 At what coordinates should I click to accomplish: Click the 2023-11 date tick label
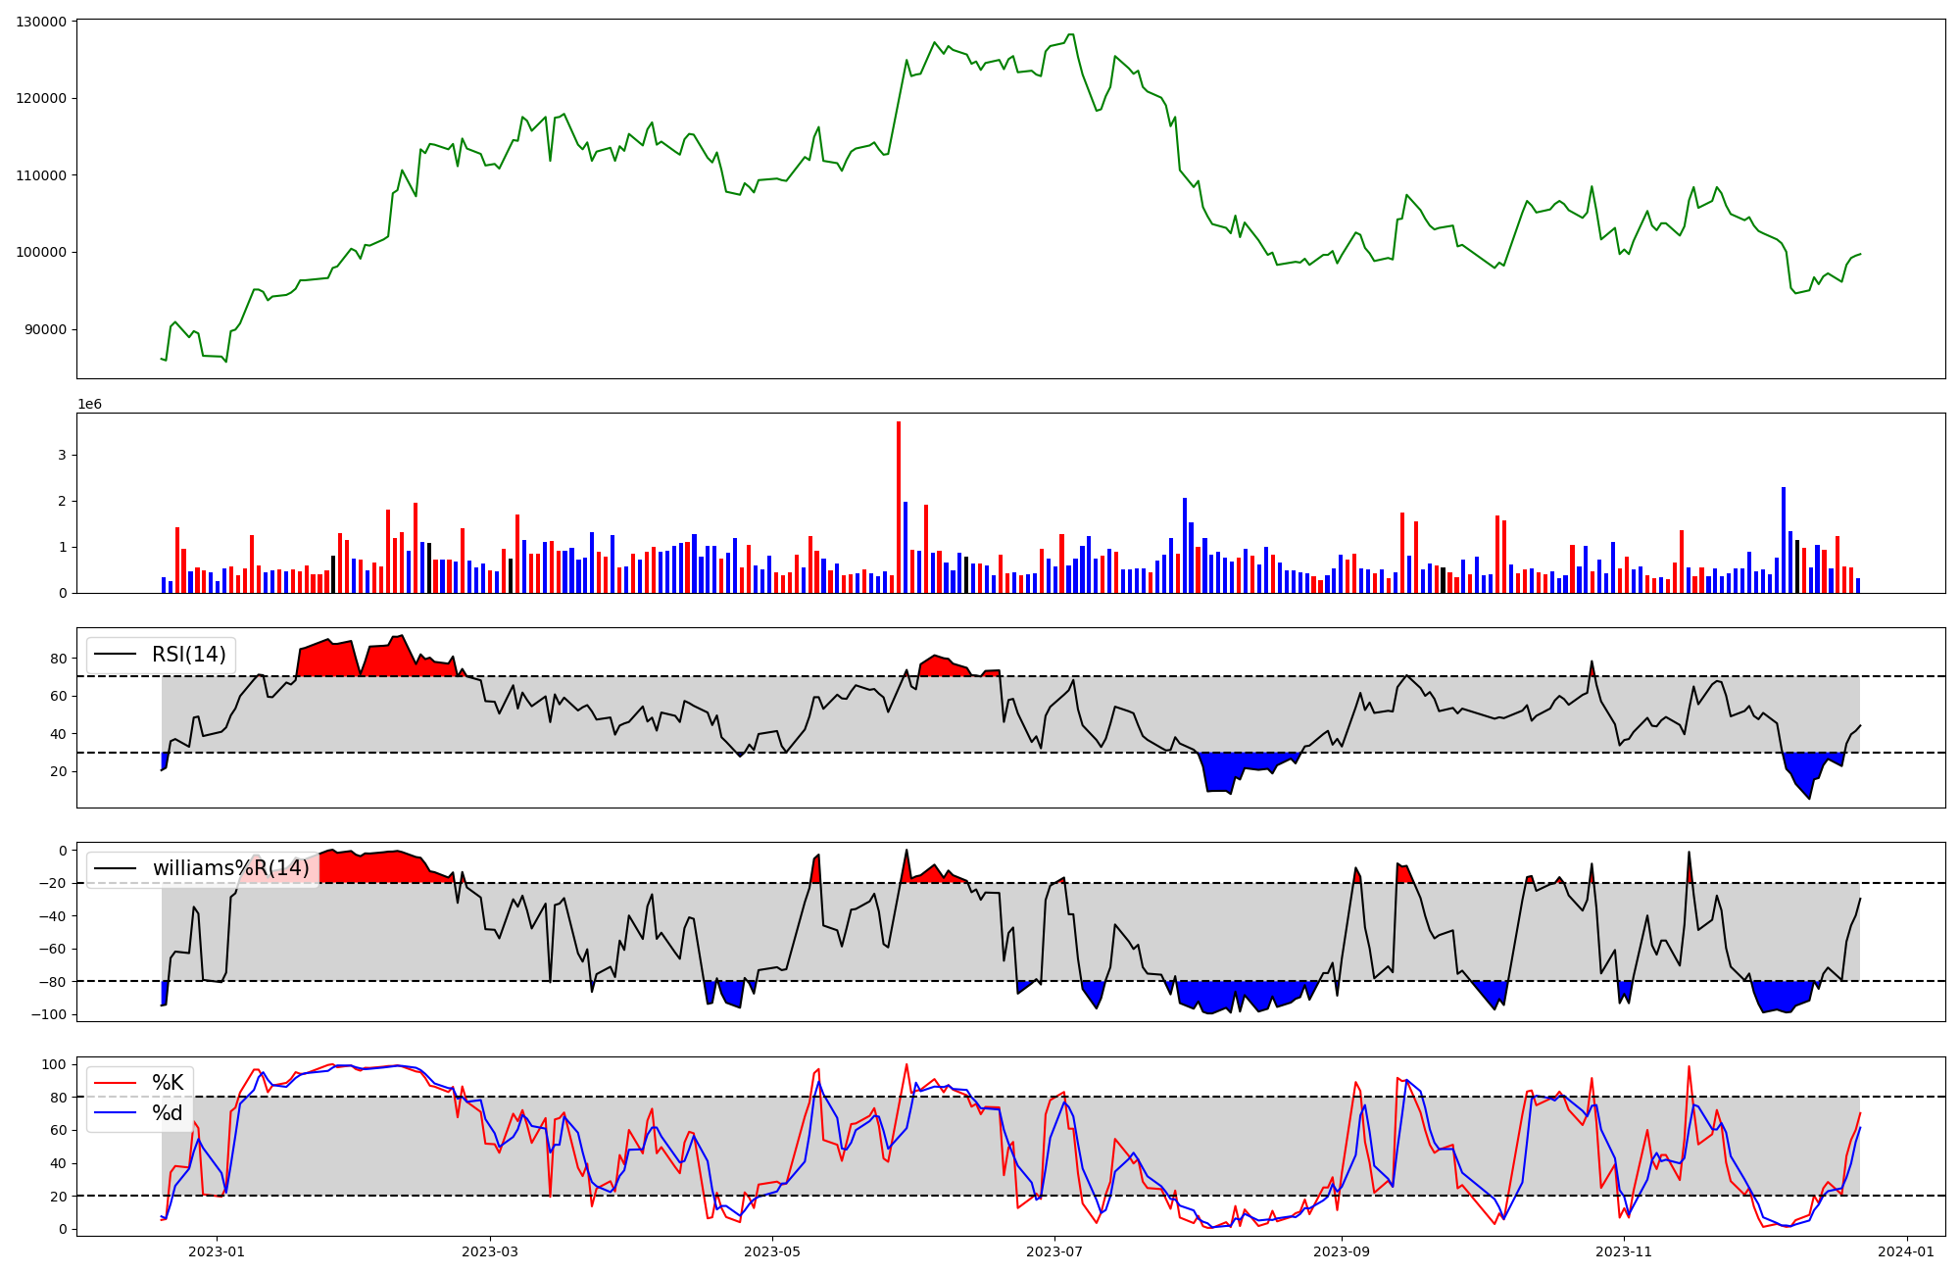pos(1624,1251)
